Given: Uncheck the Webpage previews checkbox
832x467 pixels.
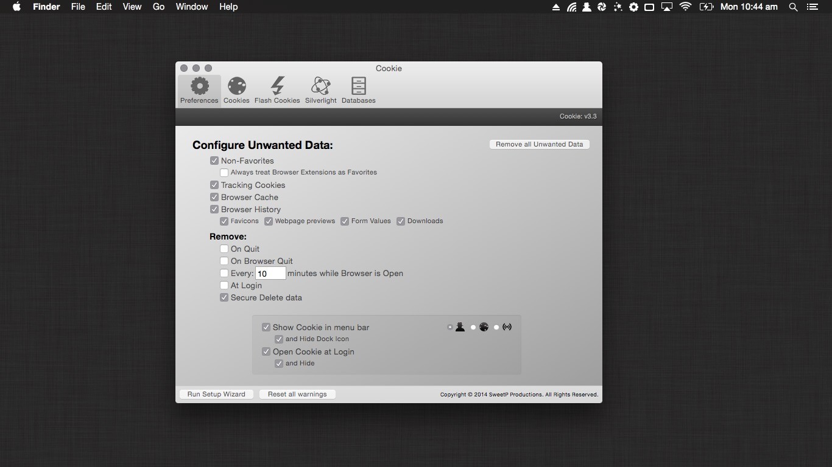Looking at the screenshot, I should (269, 221).
